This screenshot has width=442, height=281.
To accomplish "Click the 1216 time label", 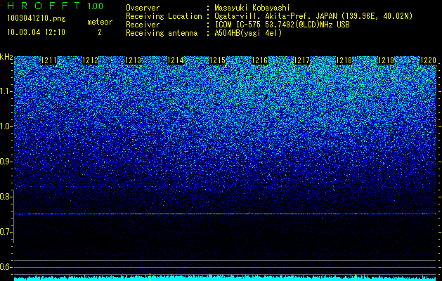I will click(x=259, y=60).
